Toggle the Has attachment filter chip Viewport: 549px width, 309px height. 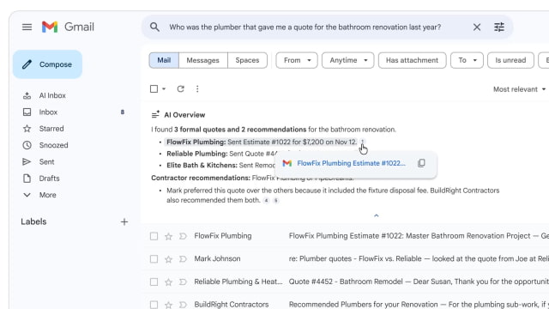click(x=412, y=60)
